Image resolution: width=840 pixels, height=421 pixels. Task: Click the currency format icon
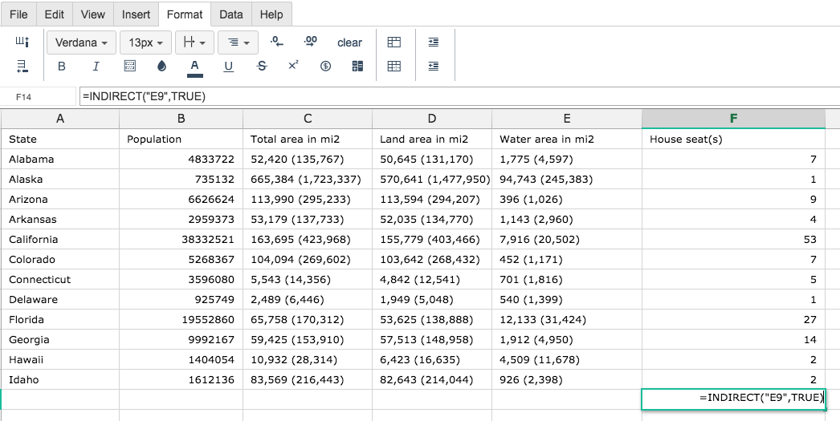click(325, 67)
